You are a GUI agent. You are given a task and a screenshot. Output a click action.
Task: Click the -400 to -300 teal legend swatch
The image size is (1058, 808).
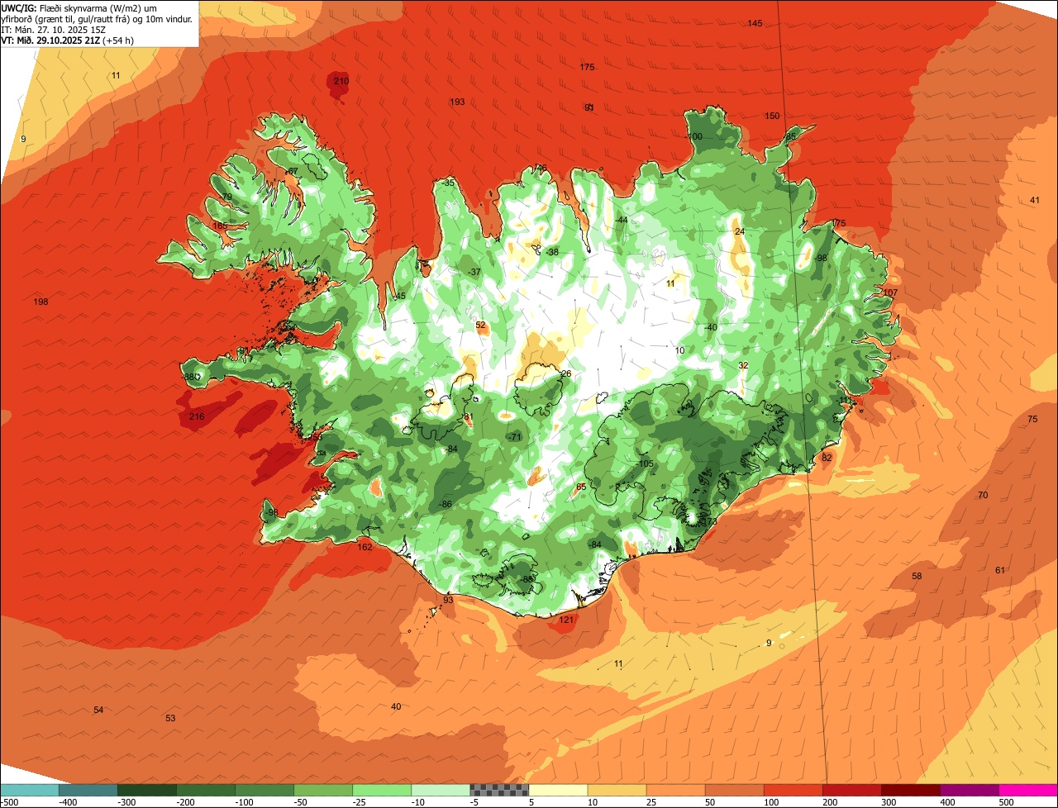[x=88, y=790]
